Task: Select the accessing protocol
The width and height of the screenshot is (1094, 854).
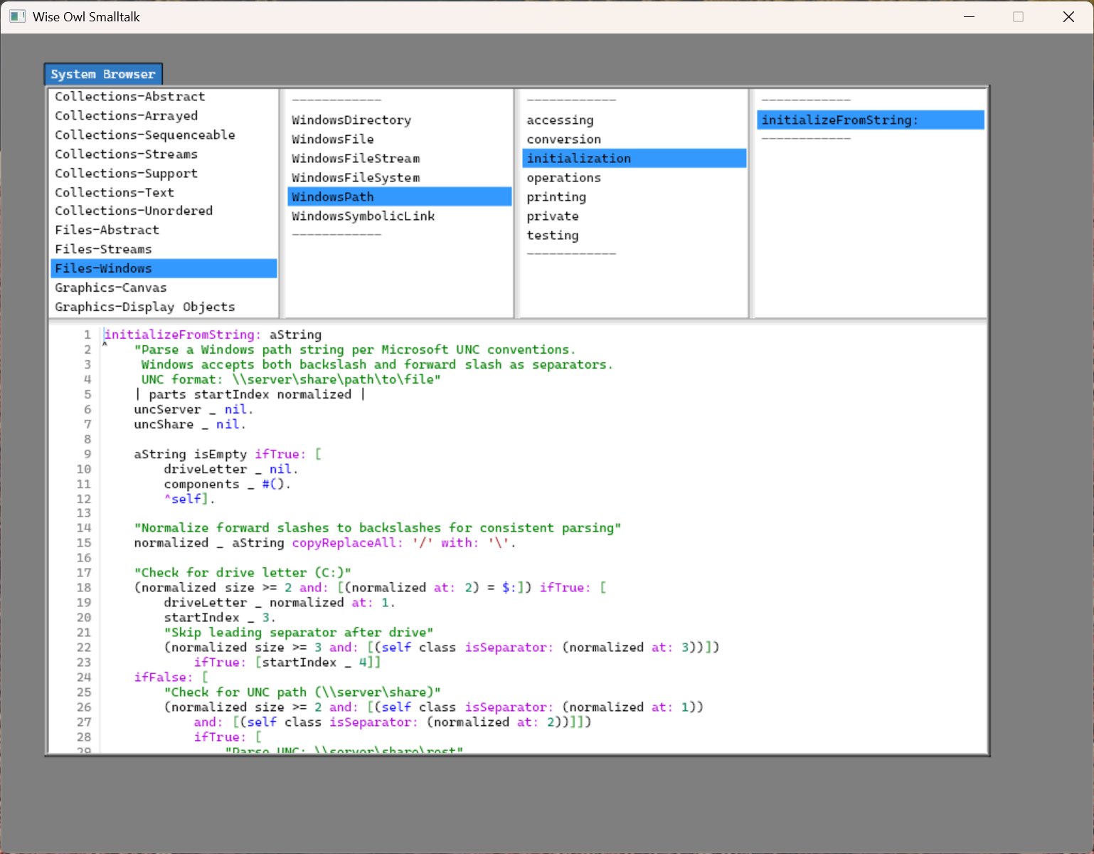Action: 561,120
